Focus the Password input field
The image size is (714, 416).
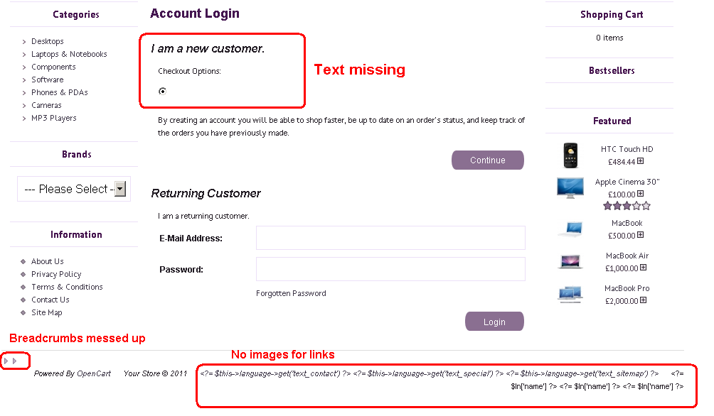[390, 269]
